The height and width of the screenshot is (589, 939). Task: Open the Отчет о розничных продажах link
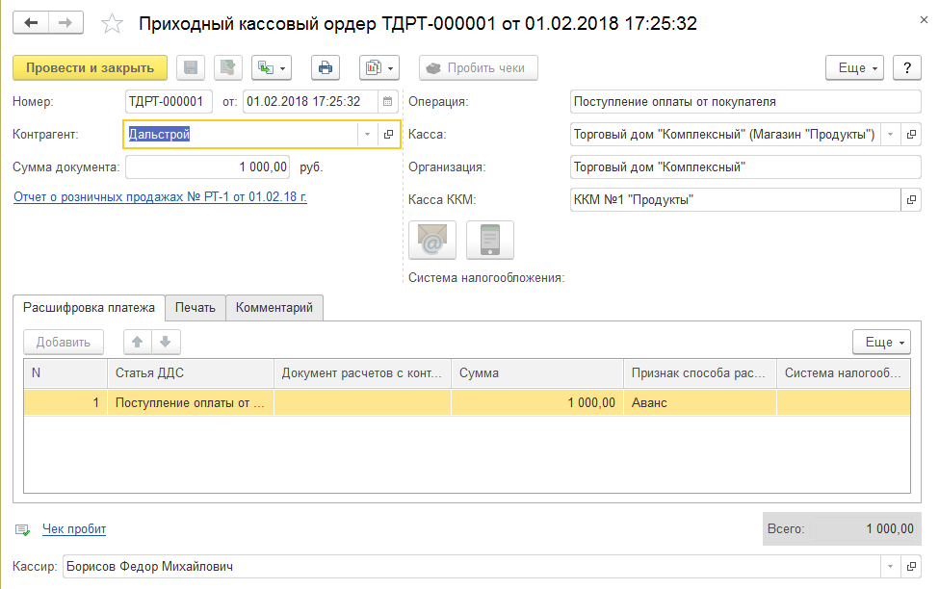(x=160, y=197)
